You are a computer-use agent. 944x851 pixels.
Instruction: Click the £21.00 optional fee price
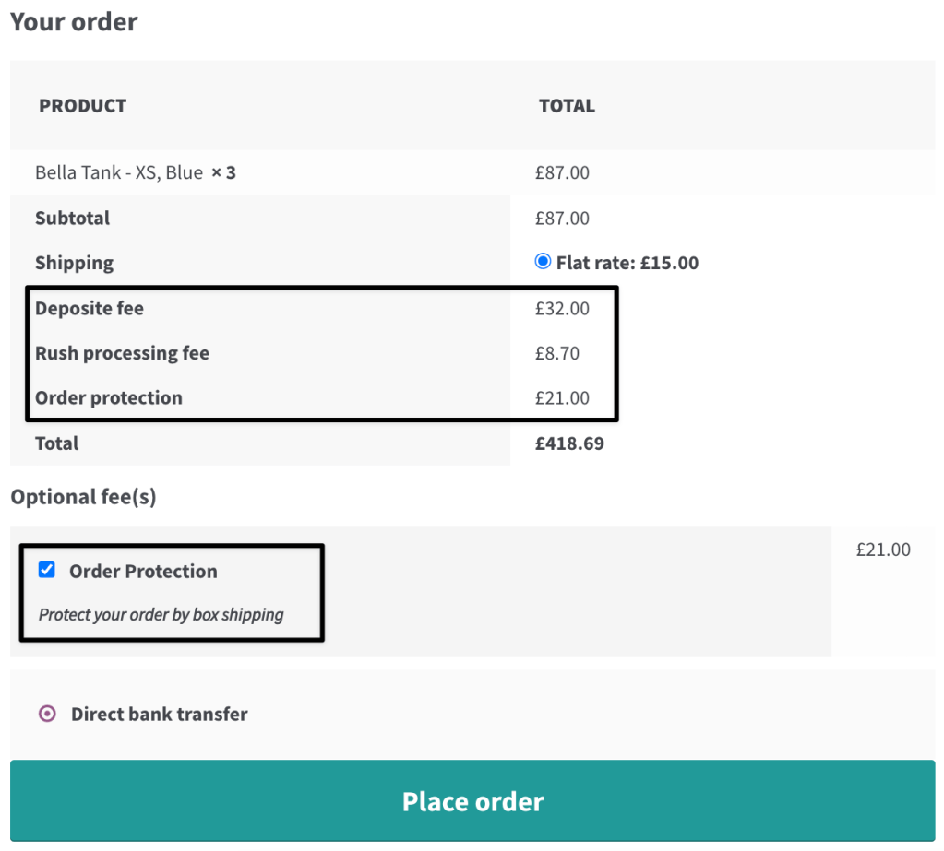(x=883, y=550)
